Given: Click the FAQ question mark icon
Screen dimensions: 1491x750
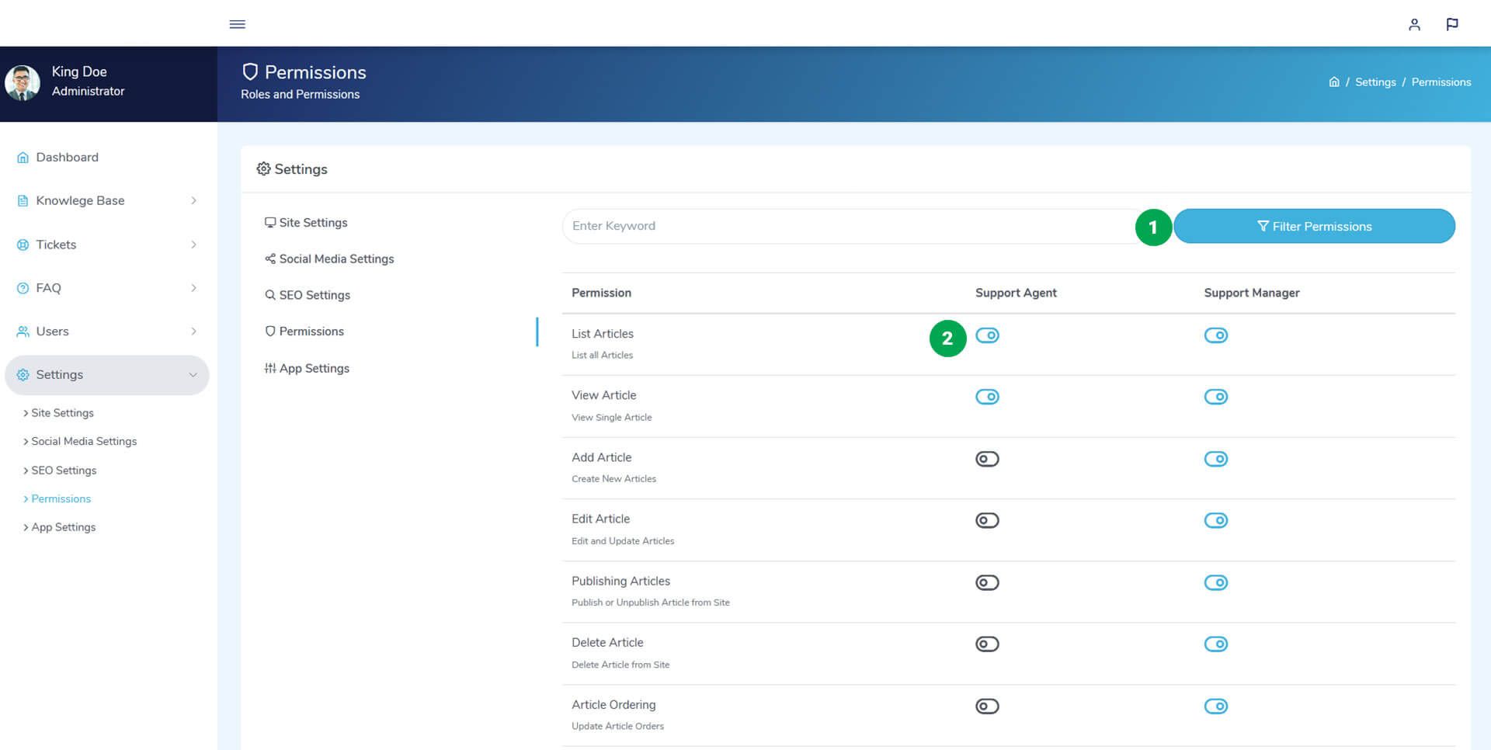Looking at the screenshot, I should pyautogui.click(x=23, y=288).
